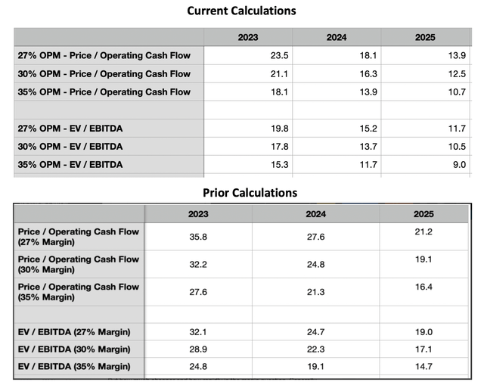Select the 2023 header in Current Calculations

pos(248,37)
